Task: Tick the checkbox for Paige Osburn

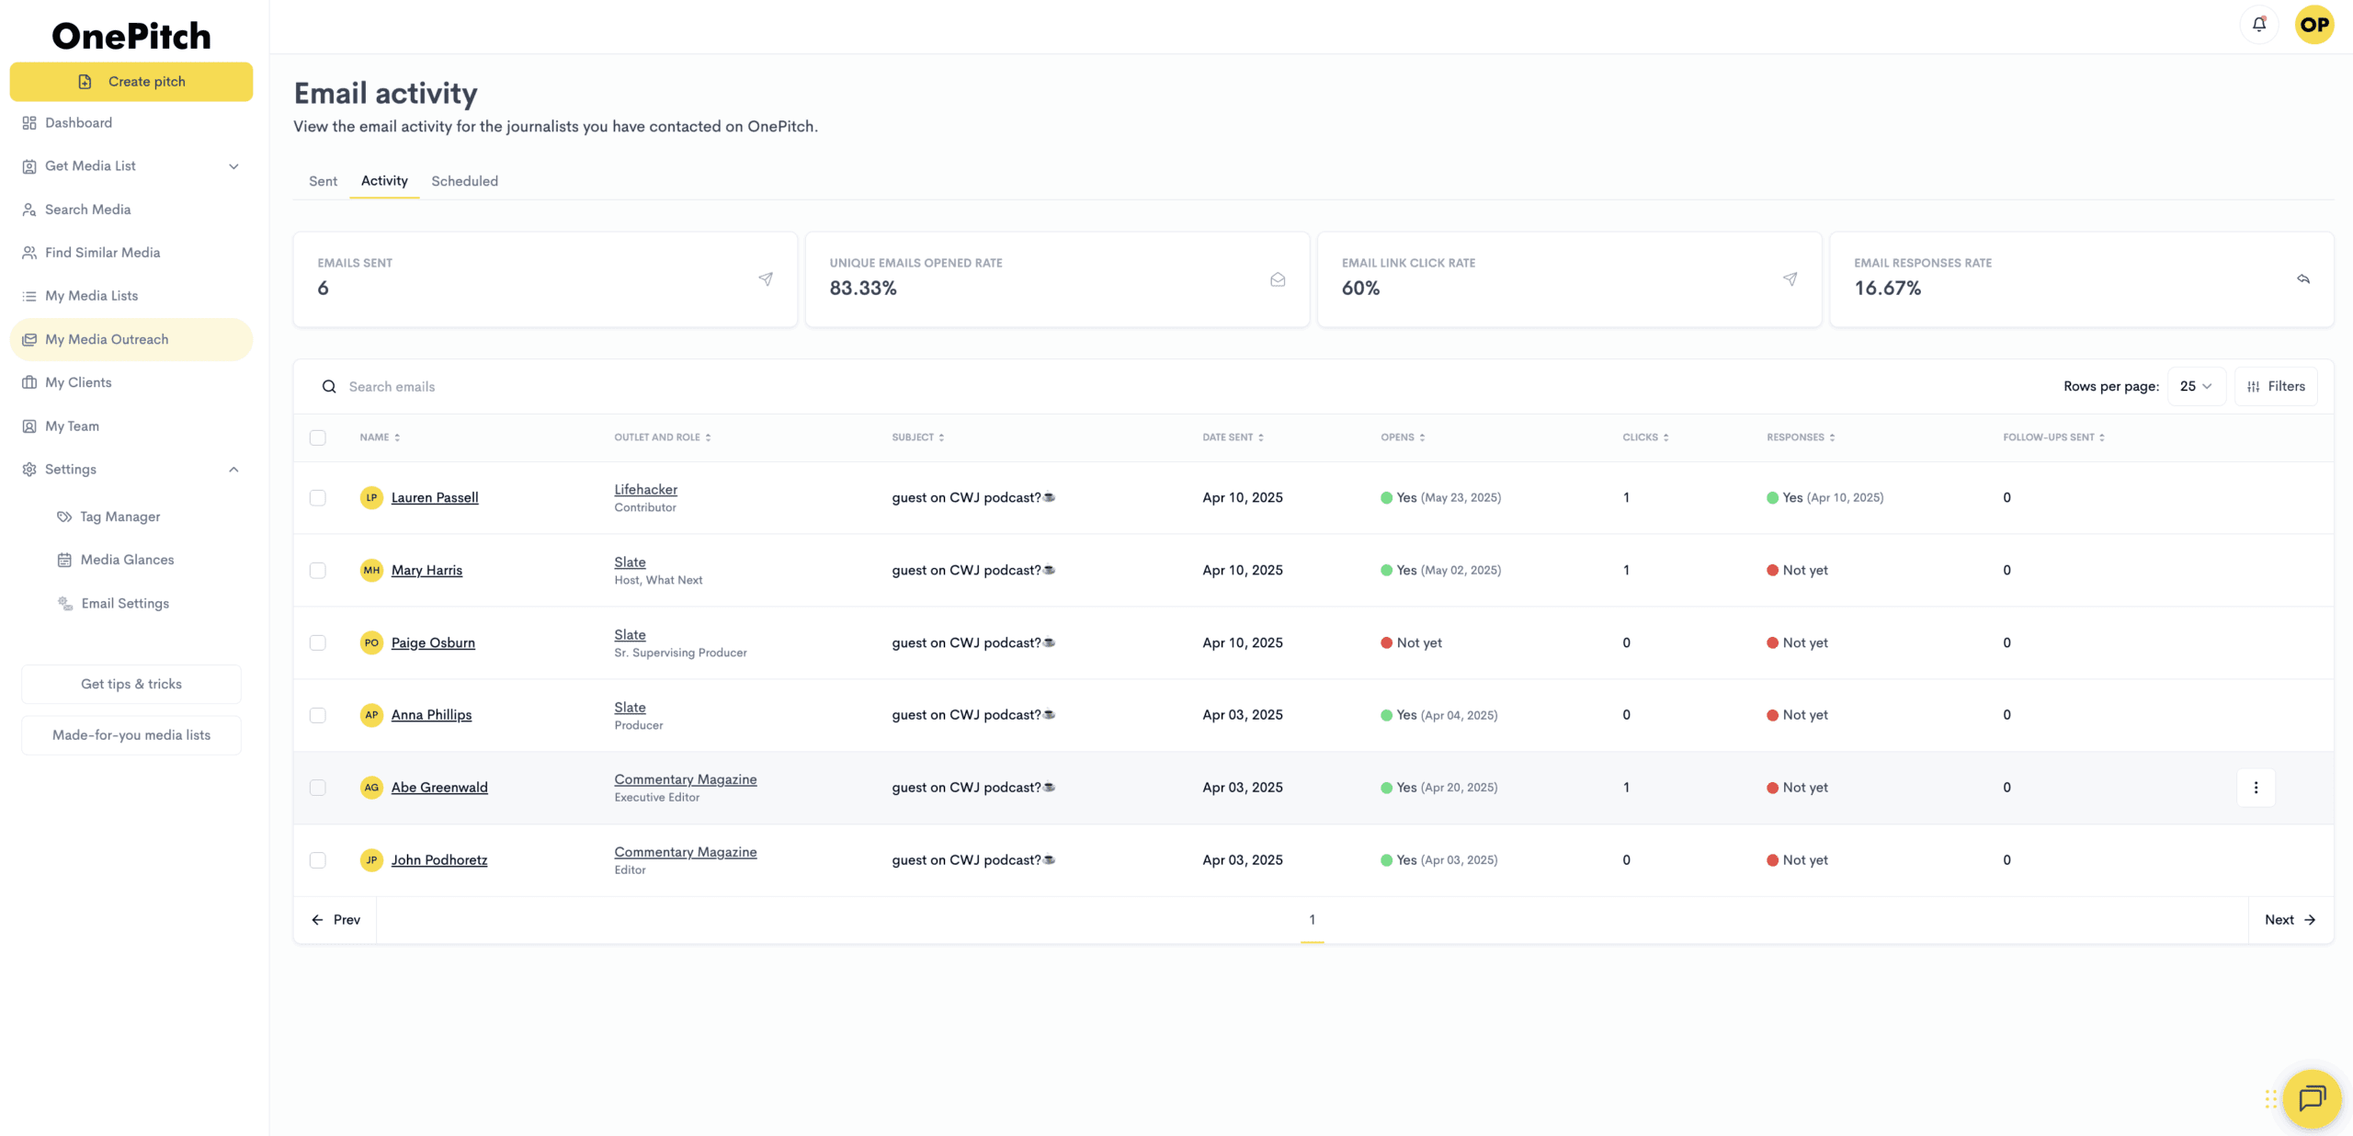Action: (x=318, y=642)
